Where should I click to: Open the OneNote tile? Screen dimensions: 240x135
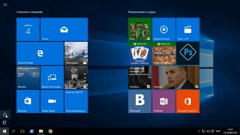(x=164, y=102)
